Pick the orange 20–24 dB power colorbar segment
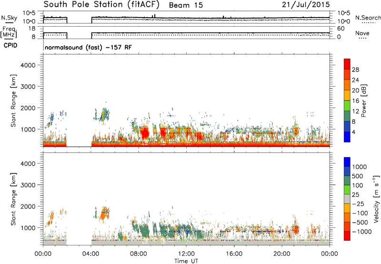The image size is (381, 264). [x=347, y=85]
